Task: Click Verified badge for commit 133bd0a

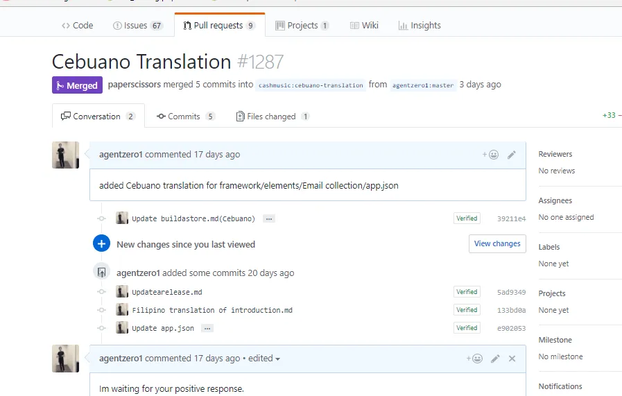Action: pos(467,310)
